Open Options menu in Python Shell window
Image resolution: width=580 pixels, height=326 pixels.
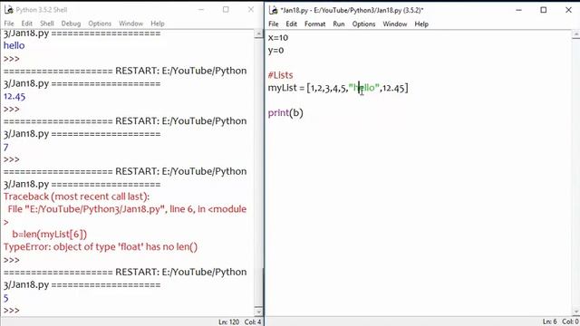100,24
